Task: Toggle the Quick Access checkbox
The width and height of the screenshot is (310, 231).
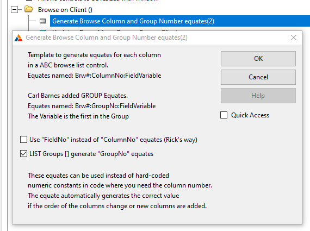Action: [224, 115]
